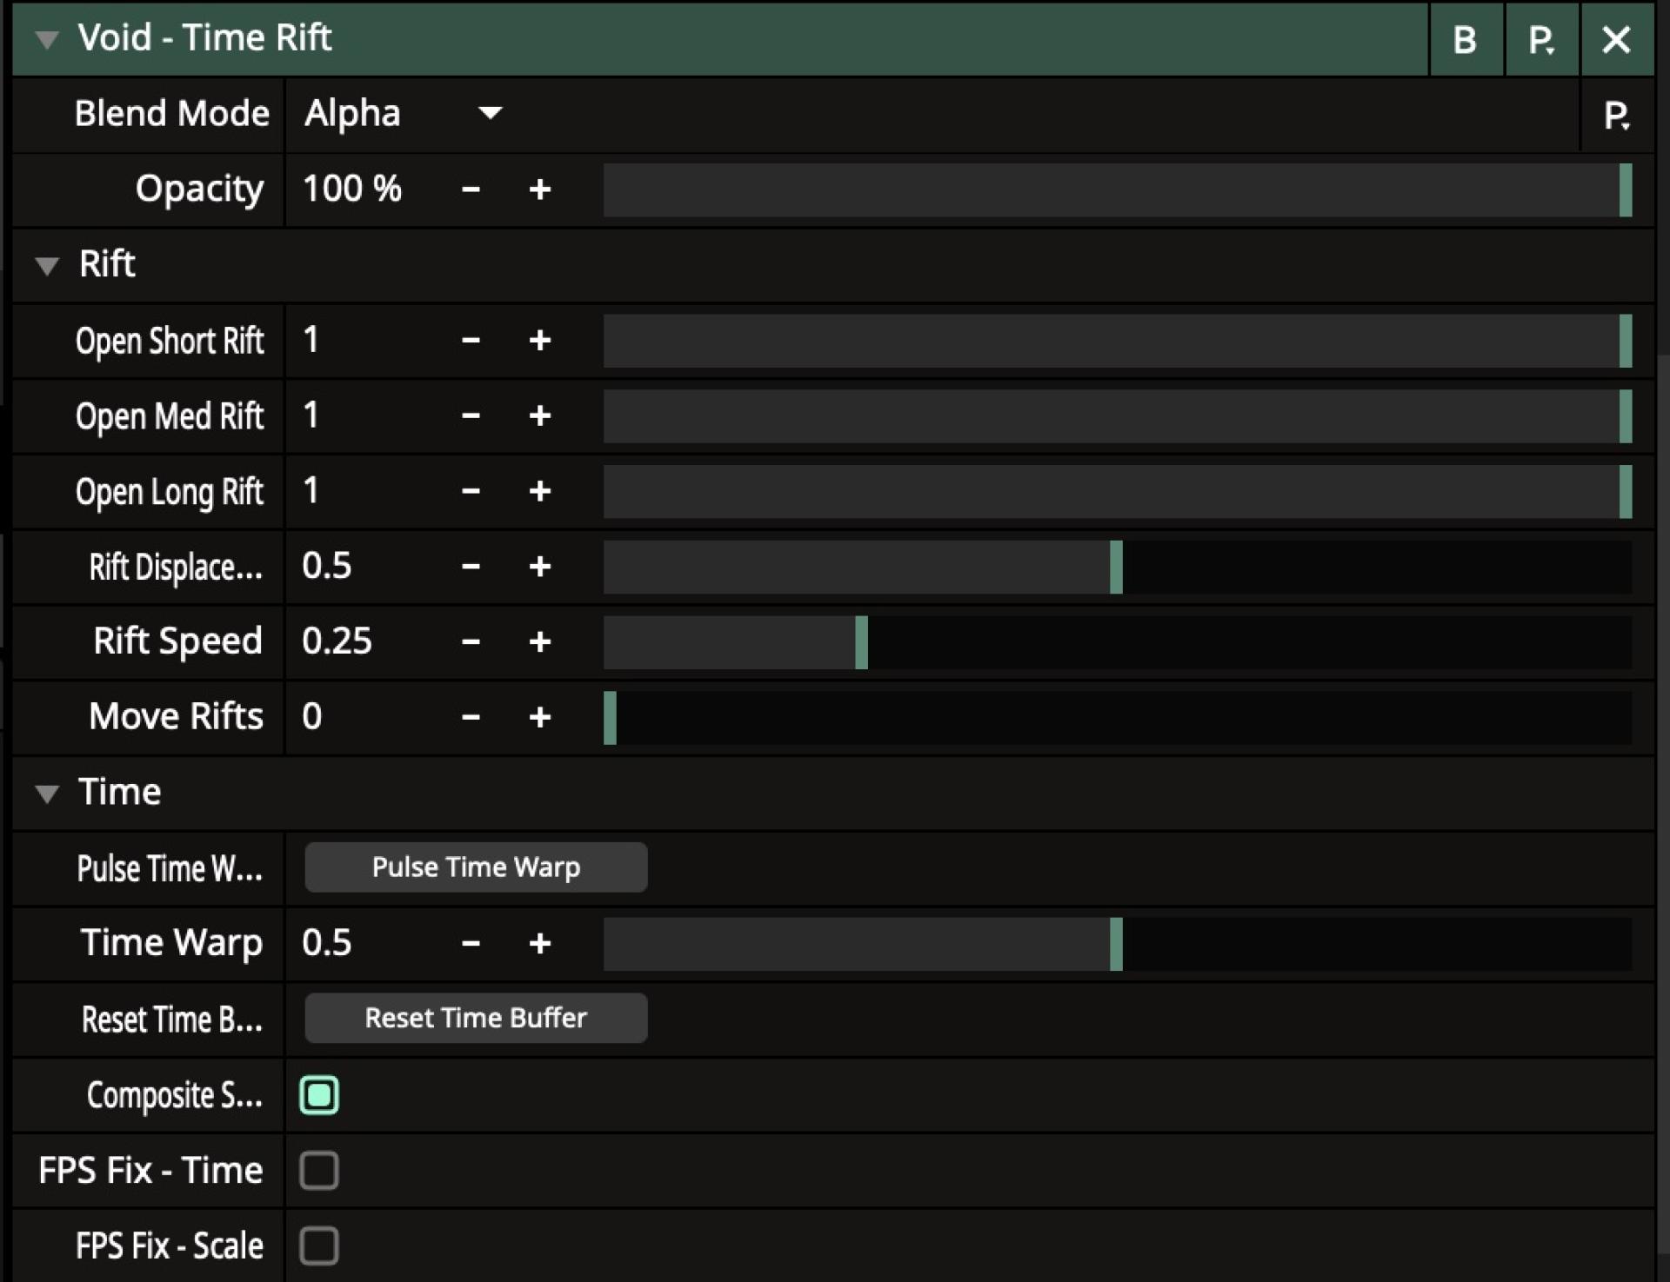Increase Move Rifts value

coord(539,717)
